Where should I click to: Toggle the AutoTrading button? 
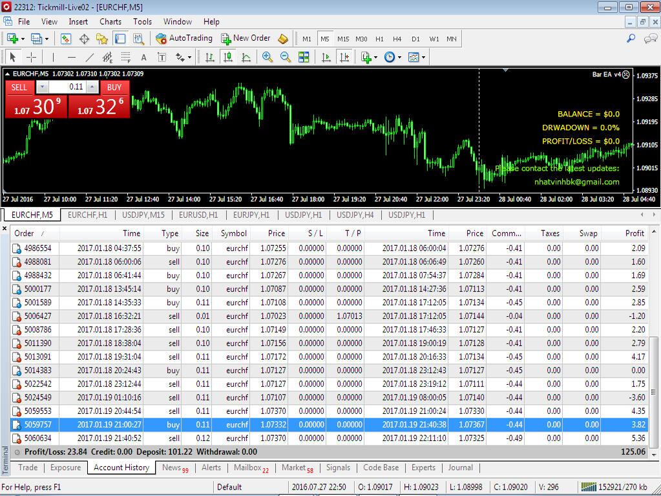[x=184, y=38]
